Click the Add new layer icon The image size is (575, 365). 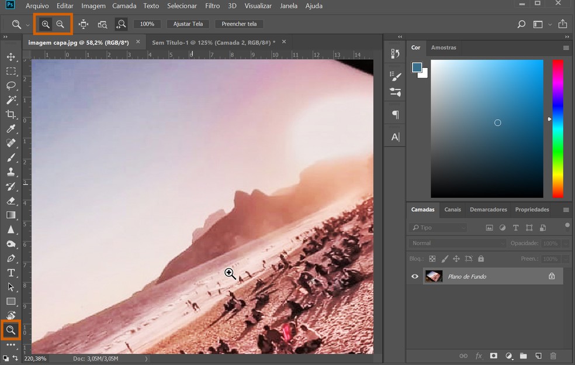click(539, 356)
